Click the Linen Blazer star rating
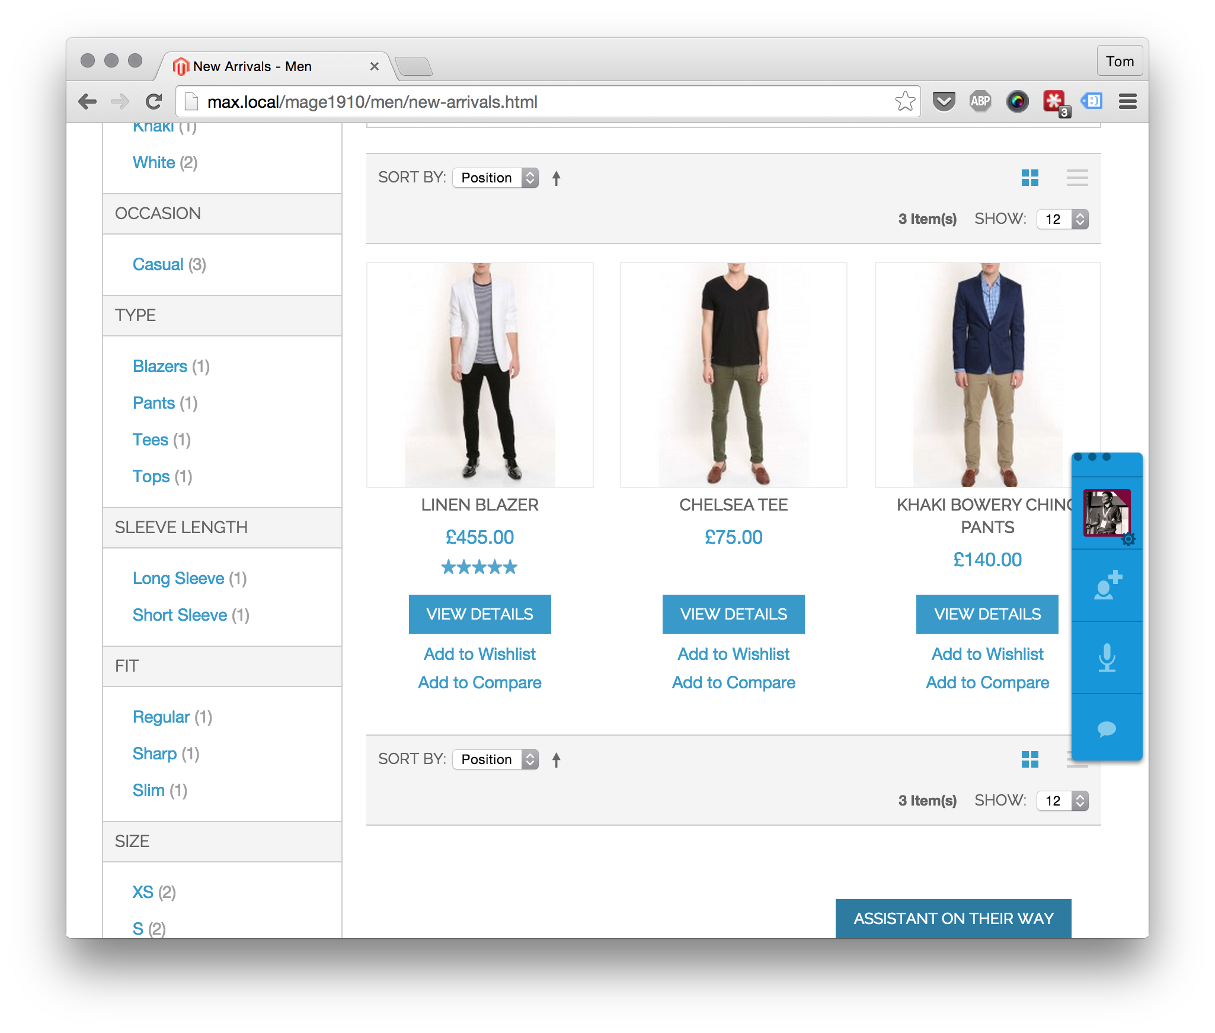This screenshot has height=1033, width=1215. click(479, 567)
